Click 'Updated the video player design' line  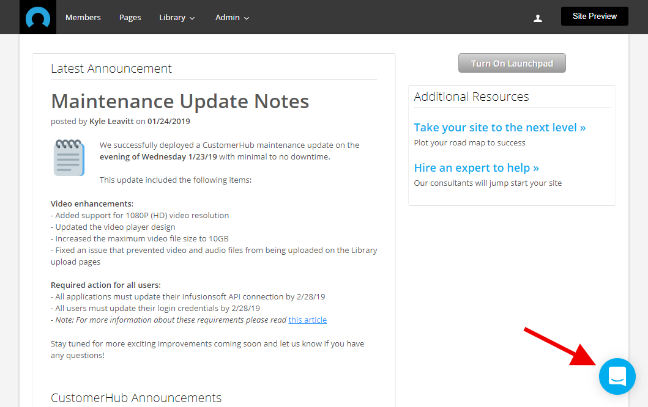pos(113,227)
